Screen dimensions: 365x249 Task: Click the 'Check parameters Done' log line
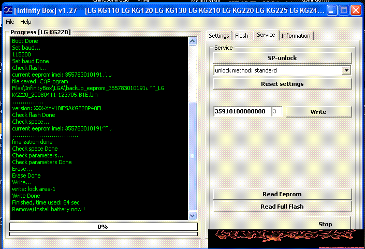(42, 162)
